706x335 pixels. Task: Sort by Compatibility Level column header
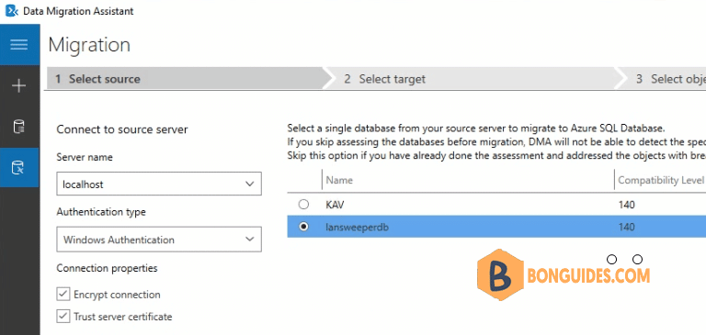point(660,180)
